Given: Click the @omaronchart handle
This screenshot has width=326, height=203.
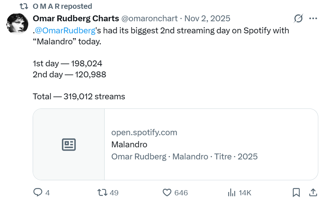Looking at the screenshot, I should click(x=149, y=18).
